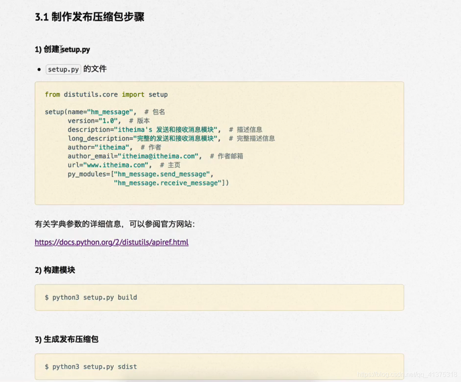
Task: Click the inline code "setup.py" in bullet
Action: [x=63, y=70]
